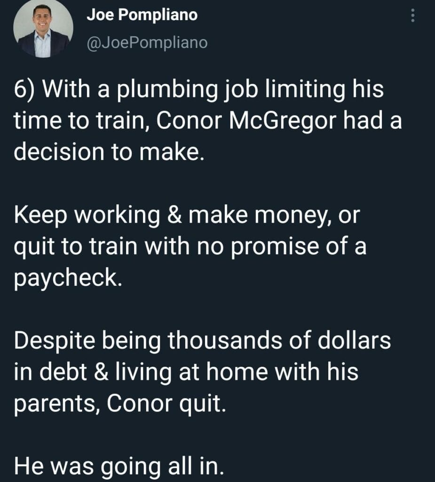Click the words 'Conor quit.'
This screenshot has height=482, width=435.
166,404
